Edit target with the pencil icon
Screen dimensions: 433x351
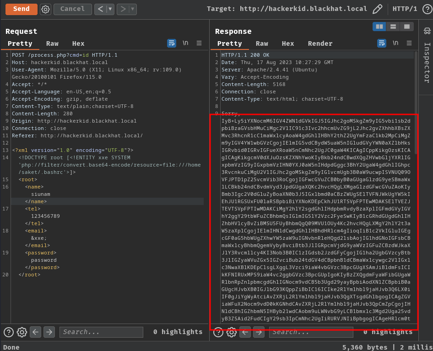(377, 9)
